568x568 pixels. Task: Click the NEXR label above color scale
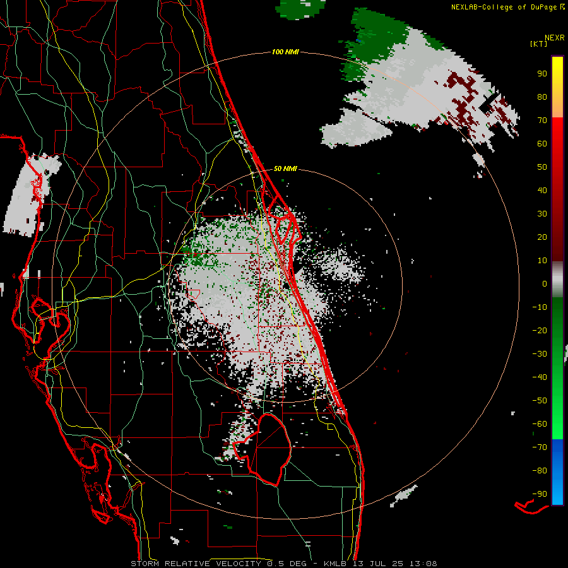click(555, 38)
